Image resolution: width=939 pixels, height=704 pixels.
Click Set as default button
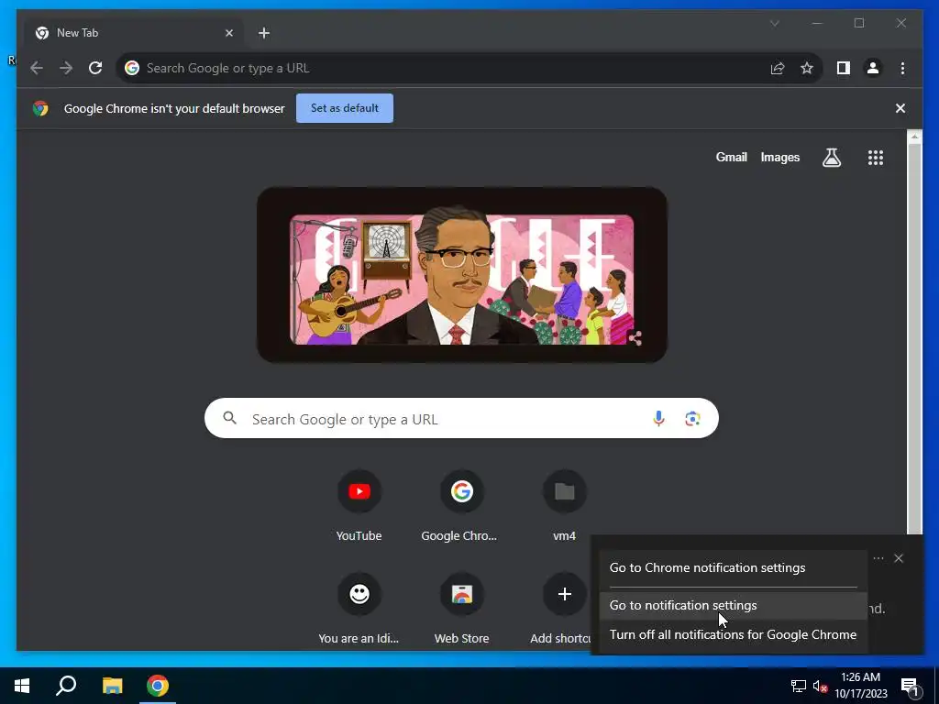(345, 108)
